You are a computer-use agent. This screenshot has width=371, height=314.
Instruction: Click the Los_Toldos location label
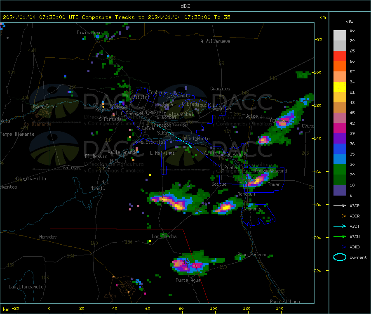coord(164,236)
